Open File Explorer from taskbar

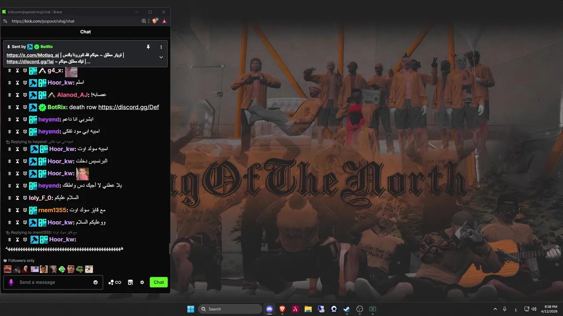click(x=308, y=309)
